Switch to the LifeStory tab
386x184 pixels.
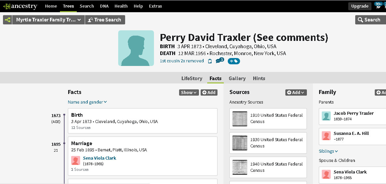192,78
